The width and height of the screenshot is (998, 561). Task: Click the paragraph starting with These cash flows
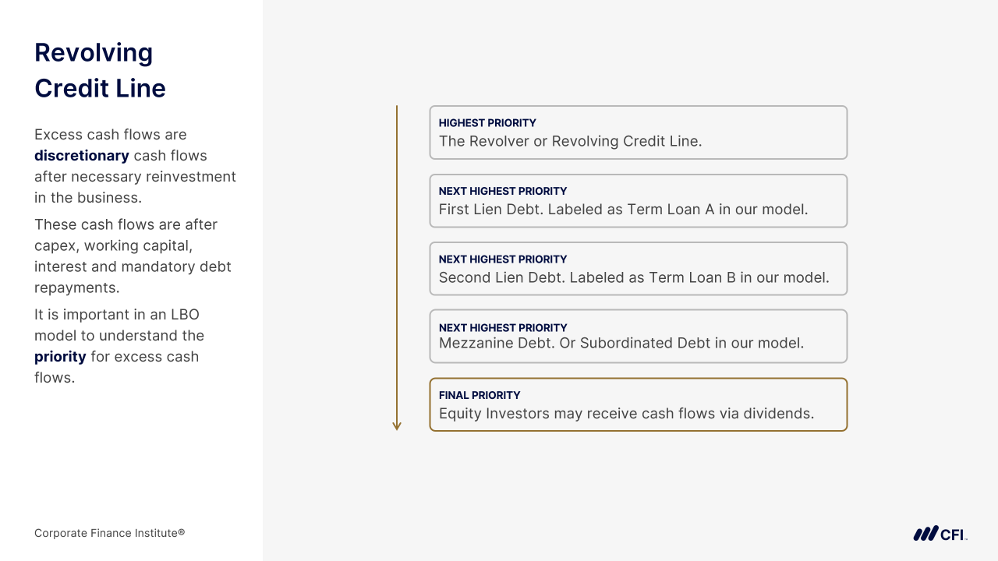[x=133, y=256]
